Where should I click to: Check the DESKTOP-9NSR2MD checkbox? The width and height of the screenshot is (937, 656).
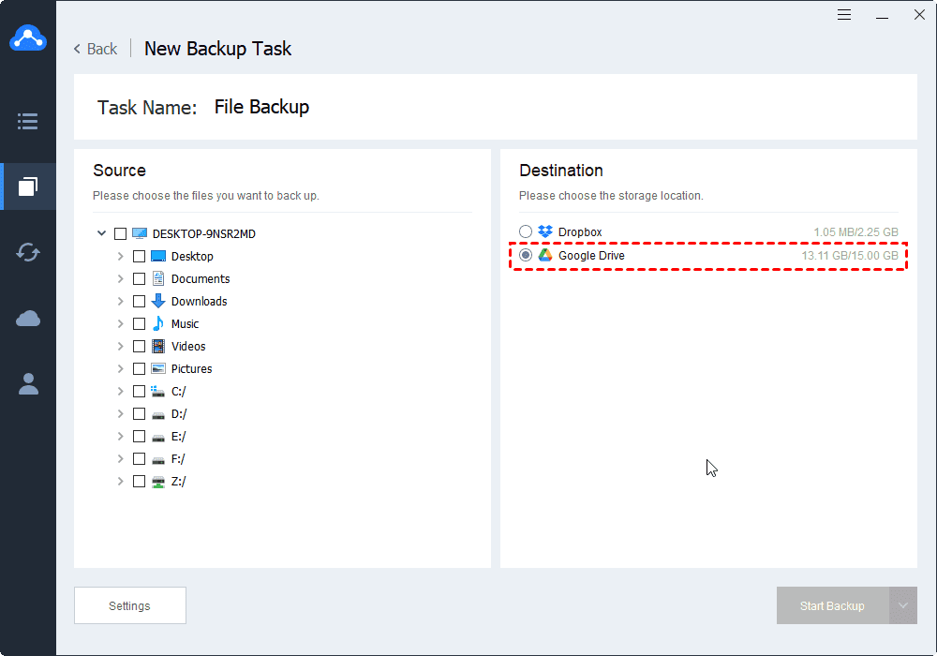click(x=120, y=233)
